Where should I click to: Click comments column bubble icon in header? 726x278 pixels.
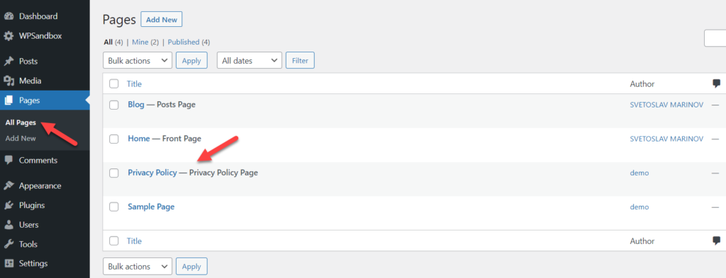tap(716, 83)
